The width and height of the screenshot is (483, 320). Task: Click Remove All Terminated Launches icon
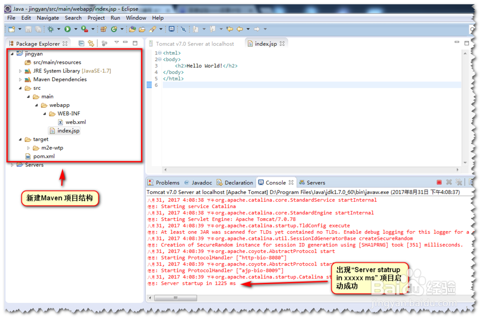[x=459, y=182]
